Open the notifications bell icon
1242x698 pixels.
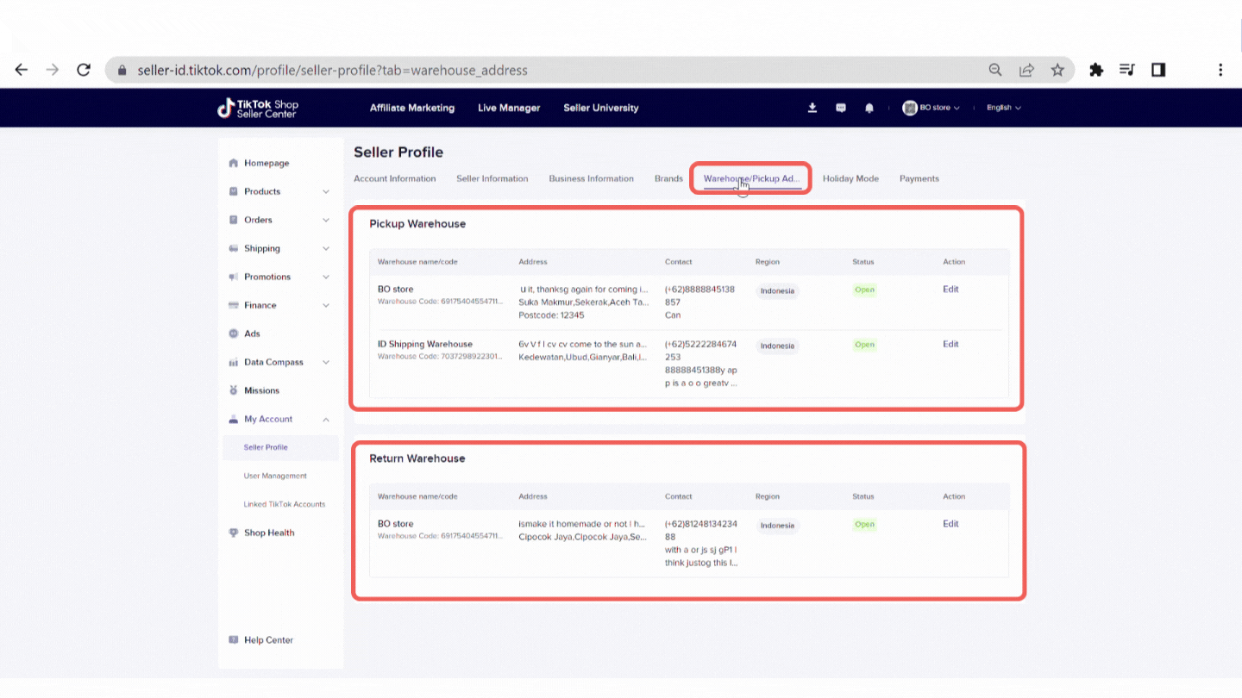click(869, 108)
